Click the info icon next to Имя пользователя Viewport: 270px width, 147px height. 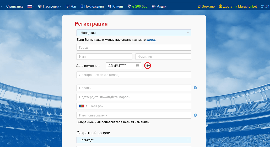(195, 115)
